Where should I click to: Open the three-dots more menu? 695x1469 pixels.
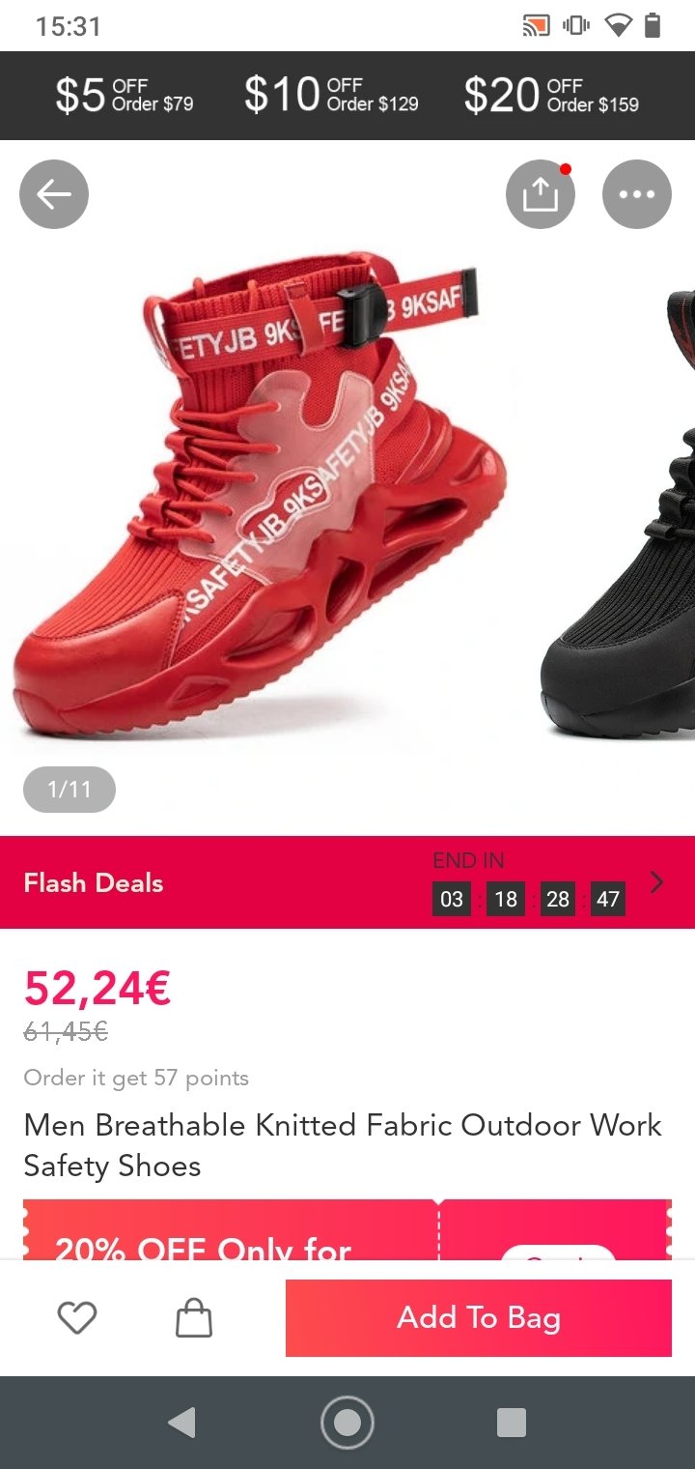[637, 194]
